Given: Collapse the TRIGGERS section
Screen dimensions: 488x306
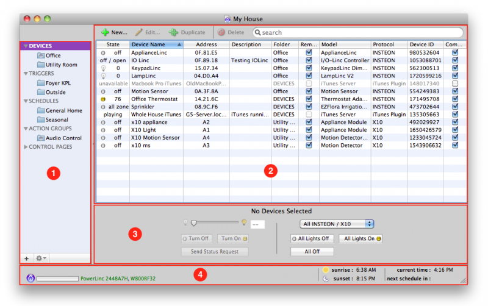Looking at the screenshot, I should click(26, 74).
